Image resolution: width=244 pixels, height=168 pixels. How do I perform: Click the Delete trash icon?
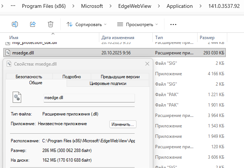(51, 24)
